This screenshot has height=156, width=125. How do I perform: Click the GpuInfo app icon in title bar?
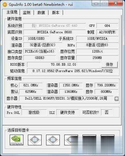(x=5, y=5)
